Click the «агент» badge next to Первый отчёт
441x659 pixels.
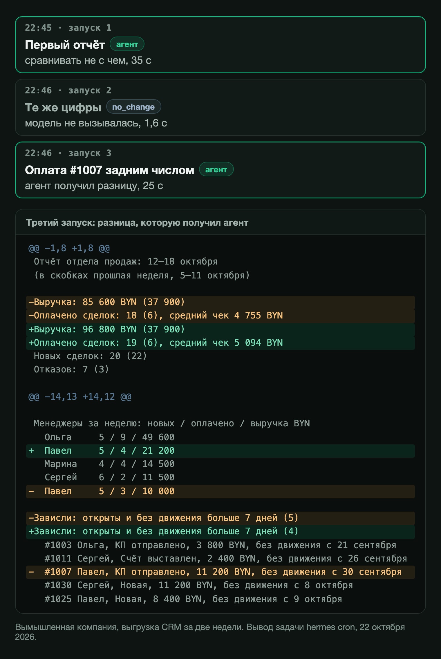click(x=127, y=44)
